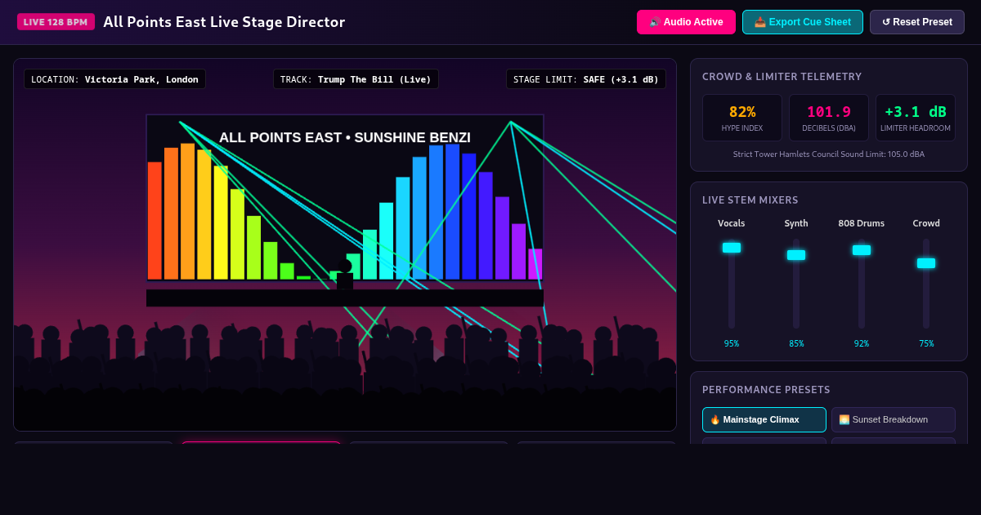This screenshot has width=981, height=515.
Task: Click the 82% Hype Index card
Action: tap(742, 118)
